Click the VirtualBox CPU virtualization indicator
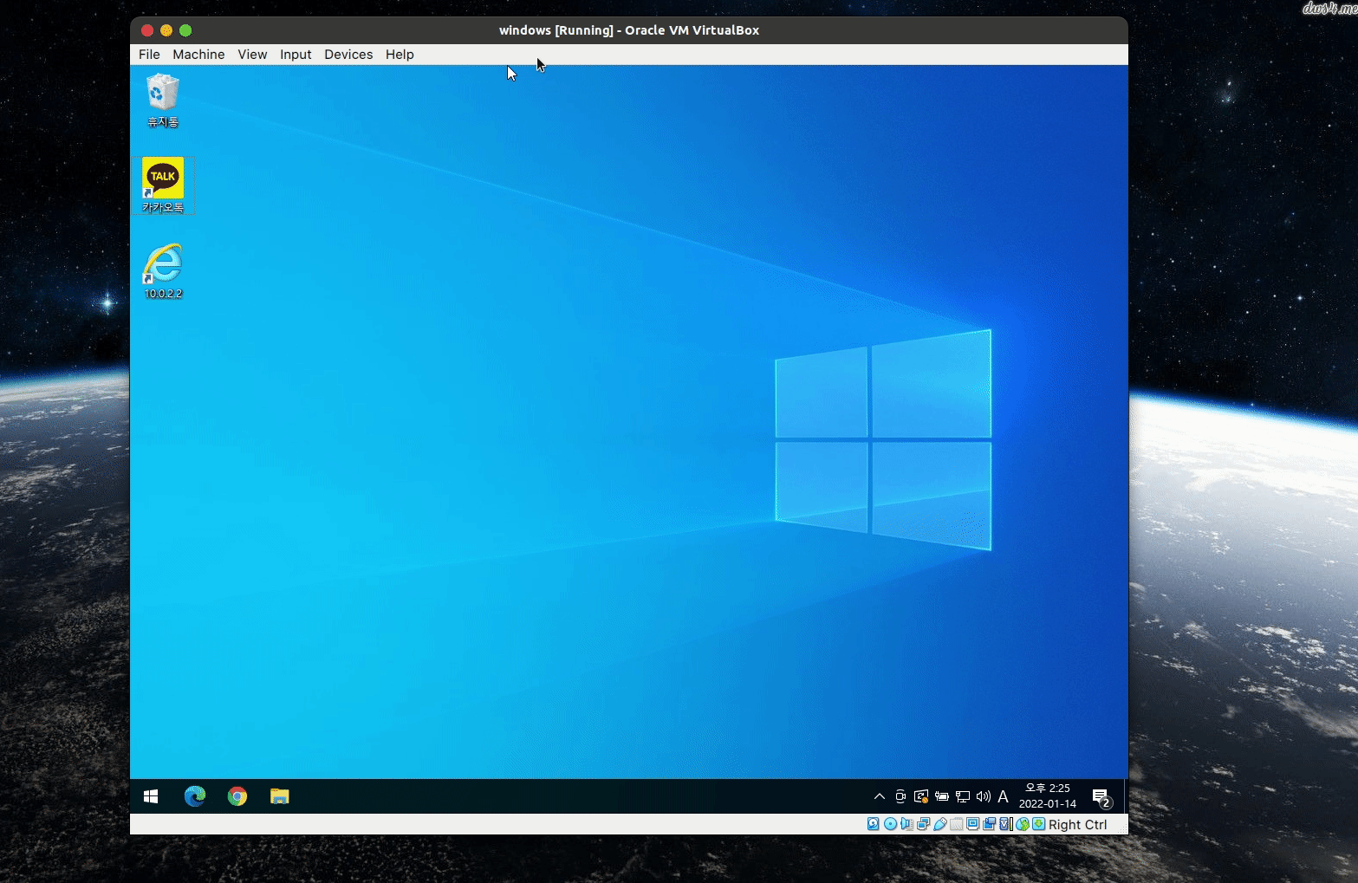Viewport: 1358px width, 883px height. (x=1005, y=824)
